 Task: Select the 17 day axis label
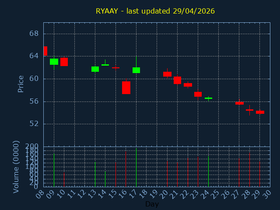click(133, 194)
